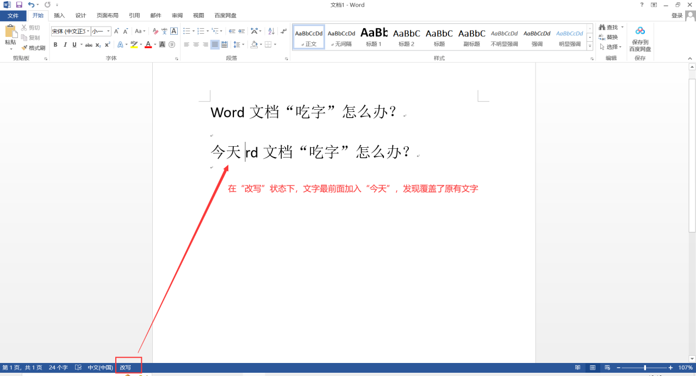Viewport: 696px width, 376px height.
Task: Apply the 副标题 subtitle style
Action: [x=472, y=37]
